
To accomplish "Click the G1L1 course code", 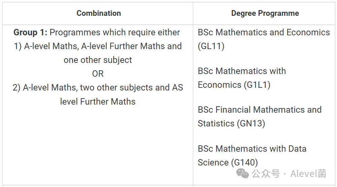I will (x=257, y=85).
